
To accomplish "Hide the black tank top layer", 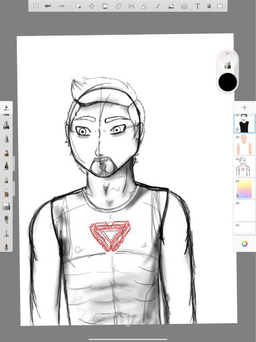I will [237, 116].
